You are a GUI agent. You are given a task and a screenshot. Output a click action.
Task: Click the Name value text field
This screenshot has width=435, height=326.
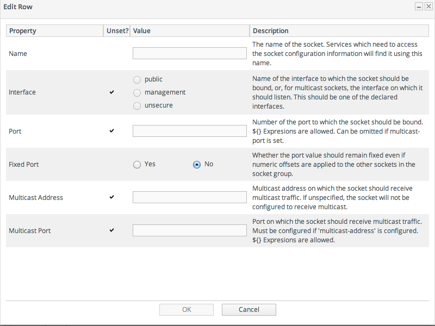pos(190,53)
